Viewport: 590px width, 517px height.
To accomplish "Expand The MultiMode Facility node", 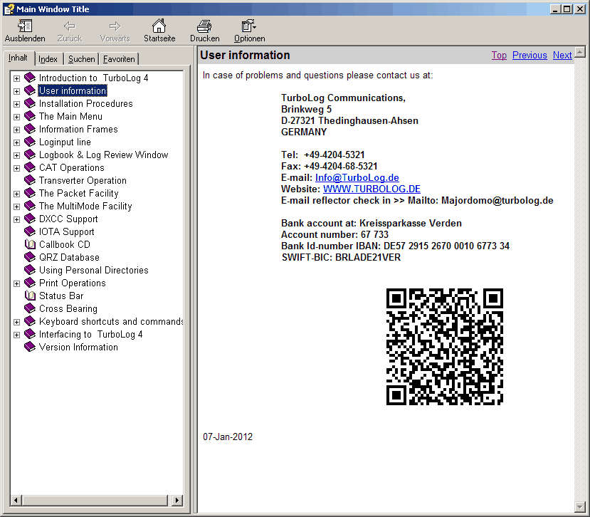I will click(16, 207).
